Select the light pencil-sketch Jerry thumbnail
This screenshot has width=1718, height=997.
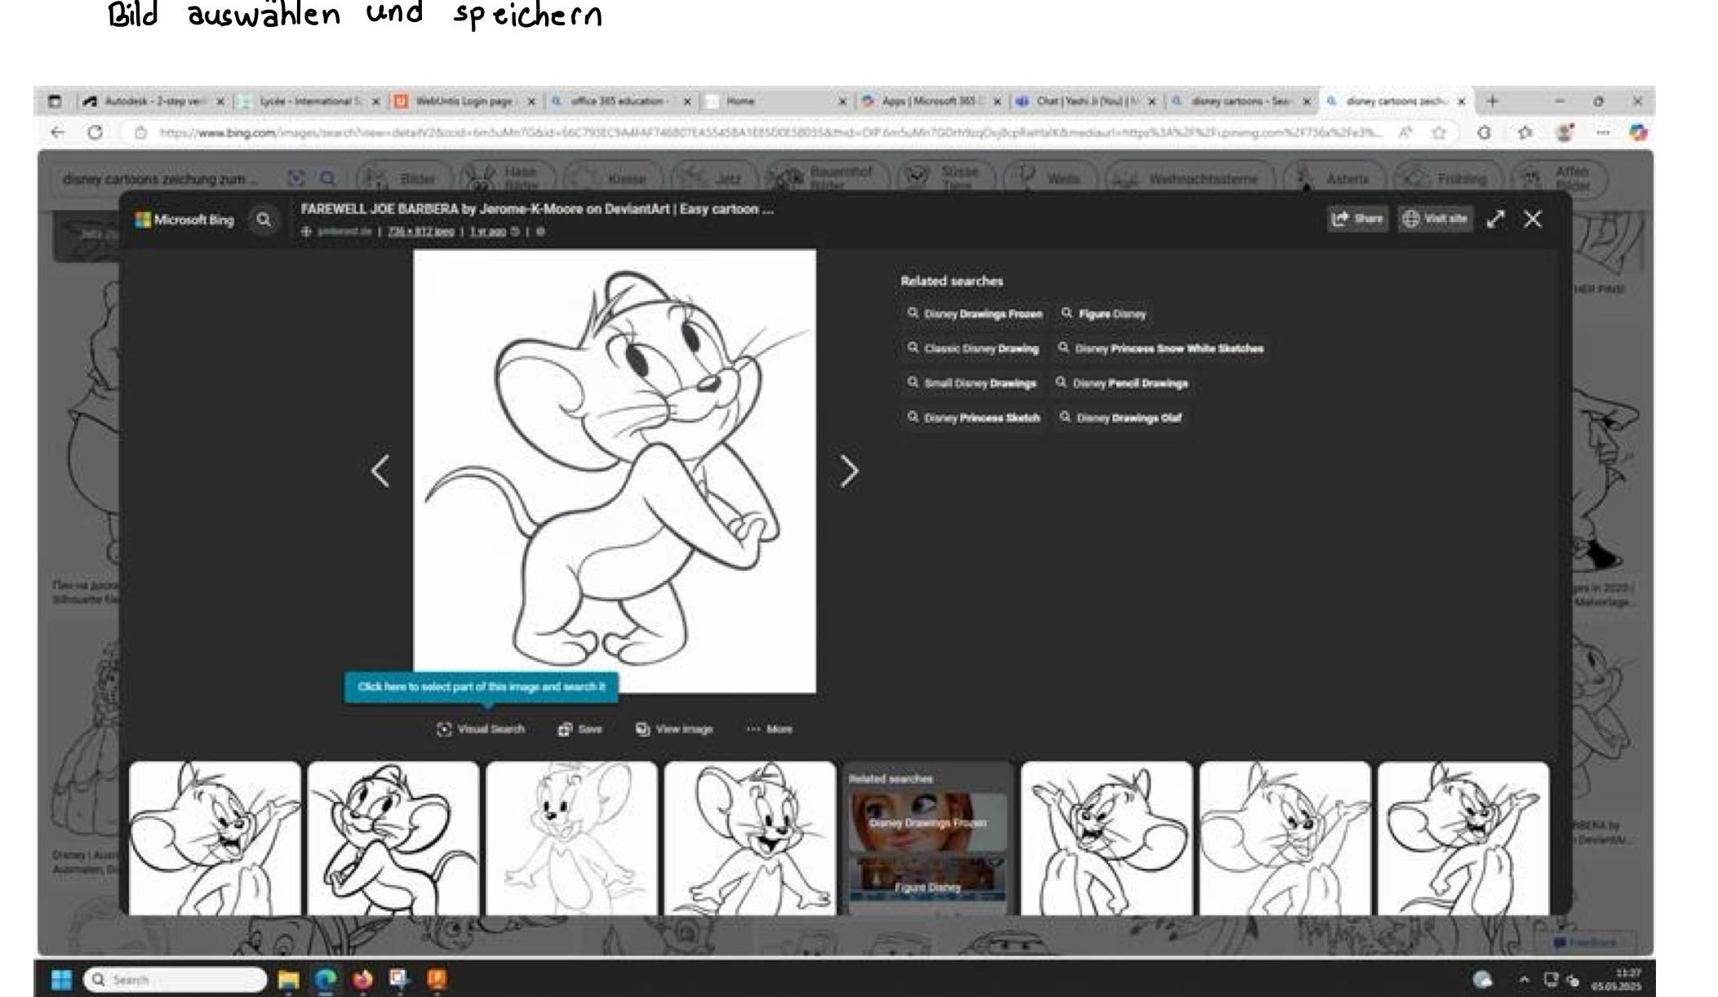click(x=571, y=839)
